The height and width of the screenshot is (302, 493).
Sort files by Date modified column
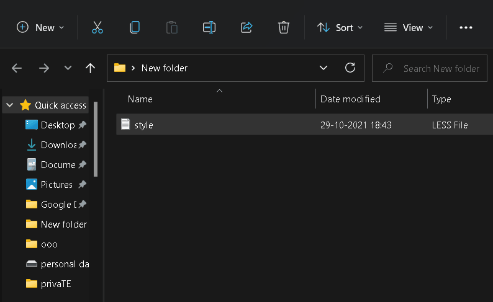[x=350, y=99]
